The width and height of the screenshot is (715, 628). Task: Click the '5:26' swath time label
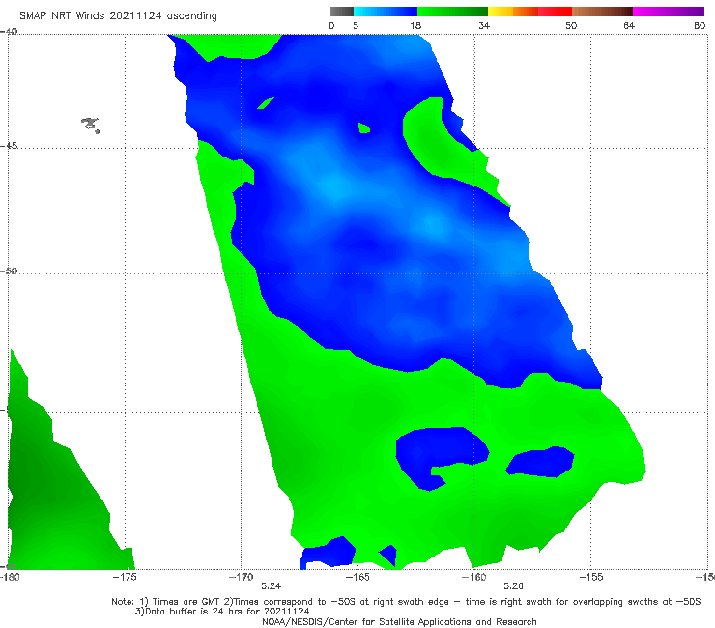point(513,586)
